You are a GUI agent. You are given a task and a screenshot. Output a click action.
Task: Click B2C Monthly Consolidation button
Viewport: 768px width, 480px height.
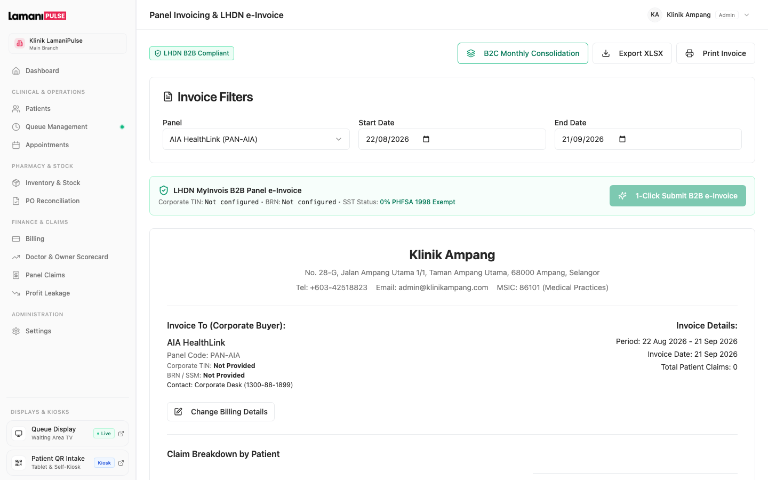click(523, 53)
